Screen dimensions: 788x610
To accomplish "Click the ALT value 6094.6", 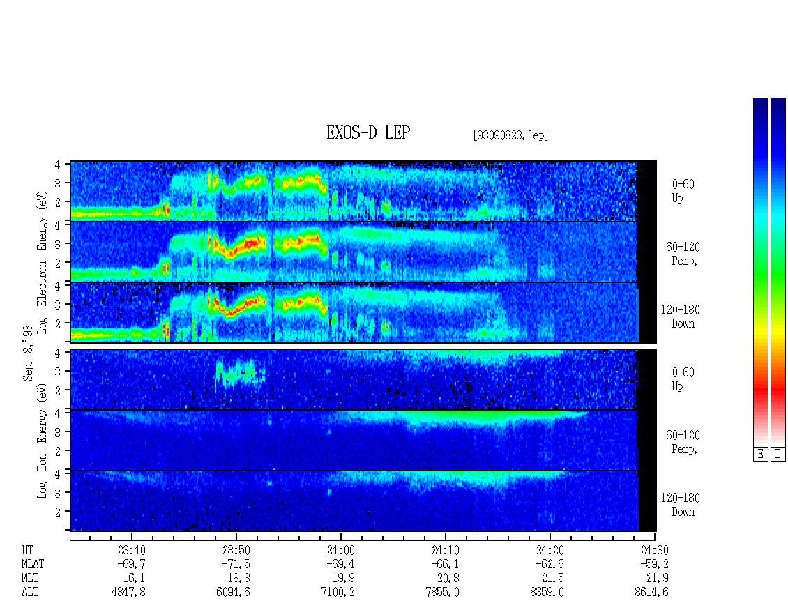I will 233,593.
